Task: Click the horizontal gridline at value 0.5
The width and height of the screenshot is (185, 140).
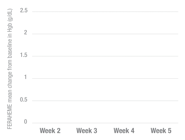Action: click(x=105, y=101)
